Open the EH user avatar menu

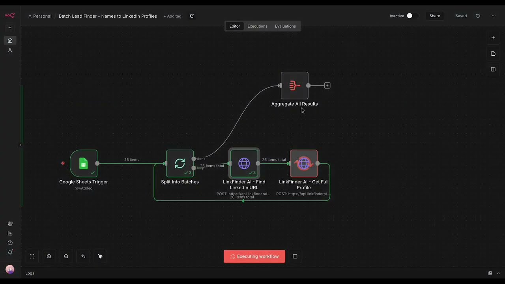[x=10, y=269]
